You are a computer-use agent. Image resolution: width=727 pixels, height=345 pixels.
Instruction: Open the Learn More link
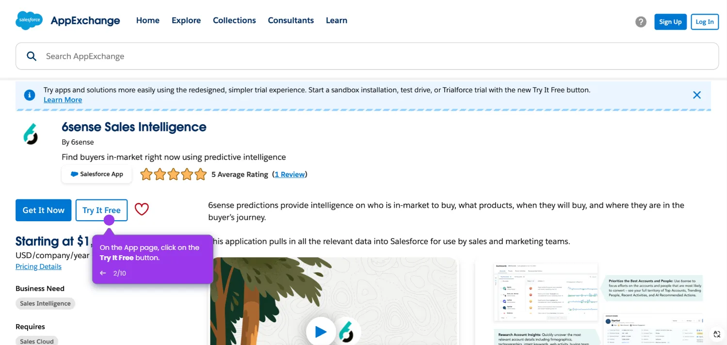point(63,99)
